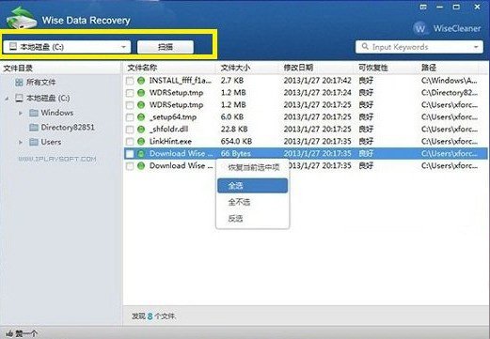Select the Users folder tree item
Image resolution: width=490 pixels, height=339 pixels.
51,142
